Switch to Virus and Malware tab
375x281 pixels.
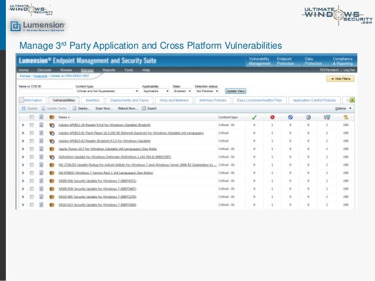174,100
